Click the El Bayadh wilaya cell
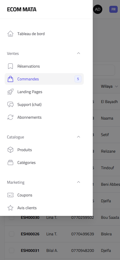The height and width of the screenshot is (260, 120). [x=109, y=102]
